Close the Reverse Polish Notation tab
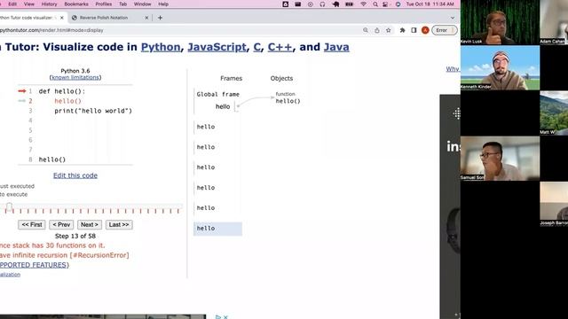This screenshot has height=319, width=568. tap(146, 18)
